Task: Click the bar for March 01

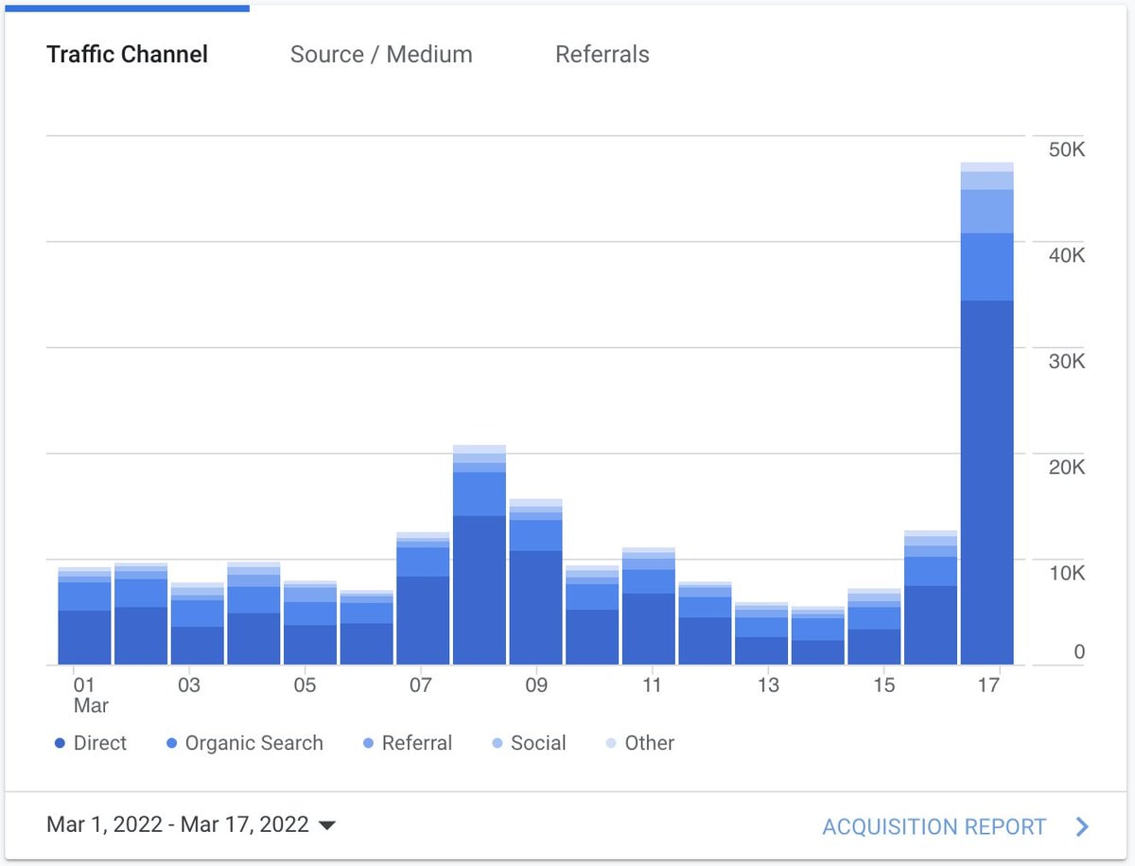Action: tap(84, 616)
